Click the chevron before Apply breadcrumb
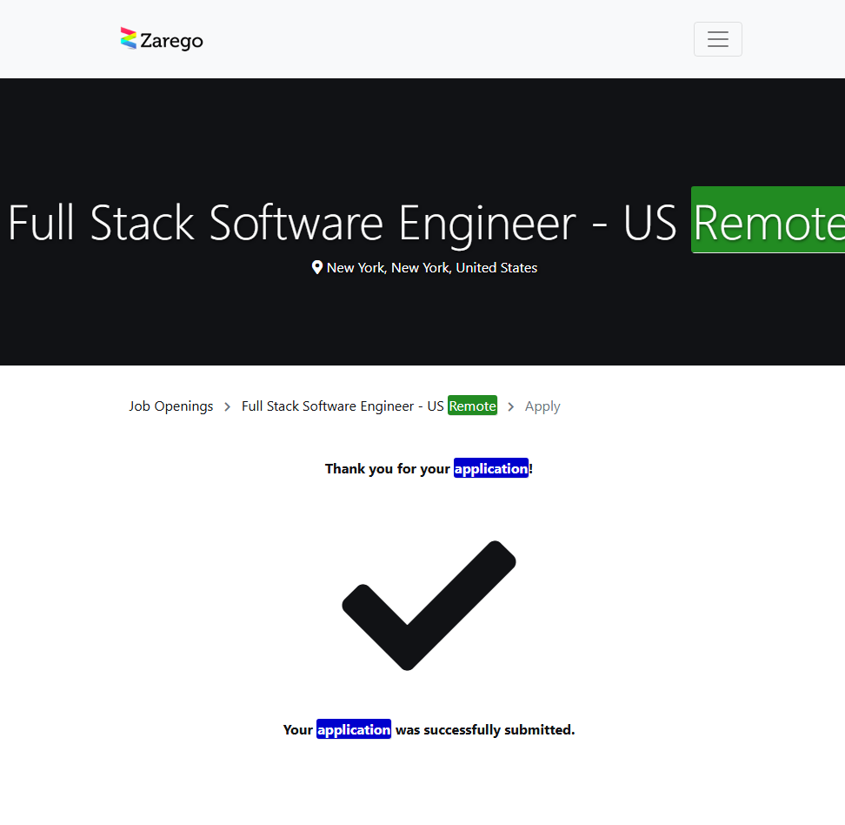845x825 pixels. (x=511, y=406)
